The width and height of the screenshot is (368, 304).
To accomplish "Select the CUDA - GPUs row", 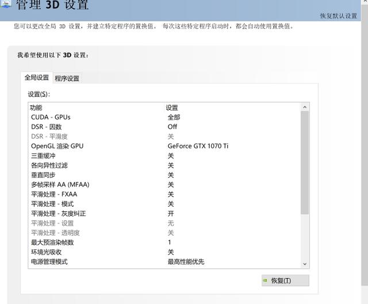I will click(164, 117).
